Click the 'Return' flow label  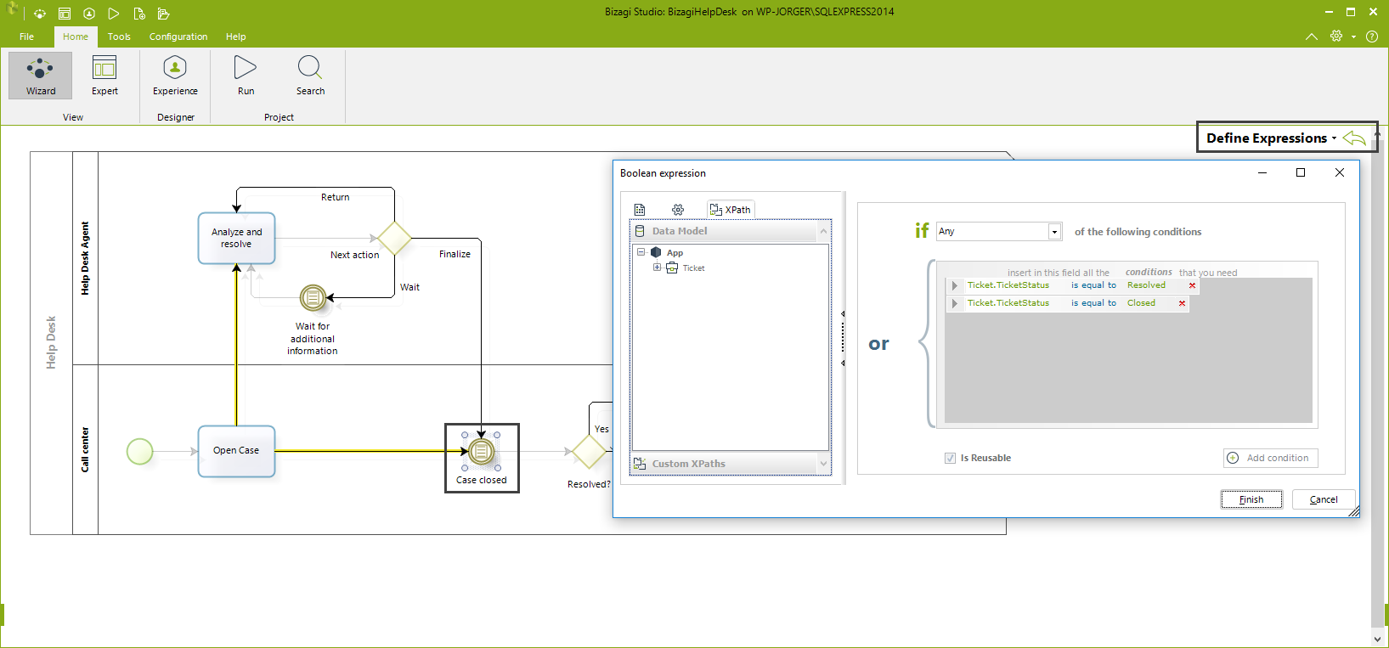335,197
